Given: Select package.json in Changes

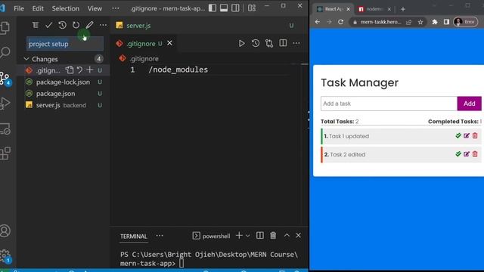Looking at the screenshot, I should point(64,94).
